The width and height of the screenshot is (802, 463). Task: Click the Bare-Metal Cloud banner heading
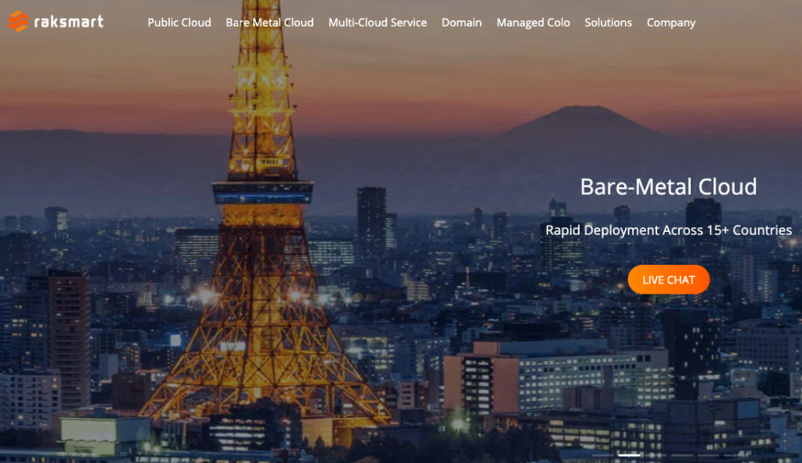[x=668, y=186]
